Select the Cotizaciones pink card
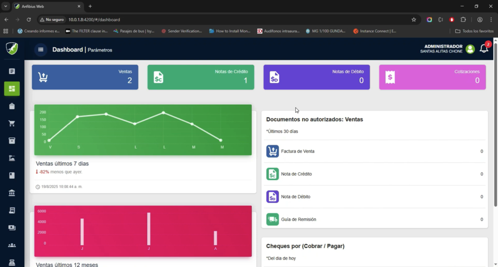The height and width of the screenshot is (267, 498). [432, 77]
